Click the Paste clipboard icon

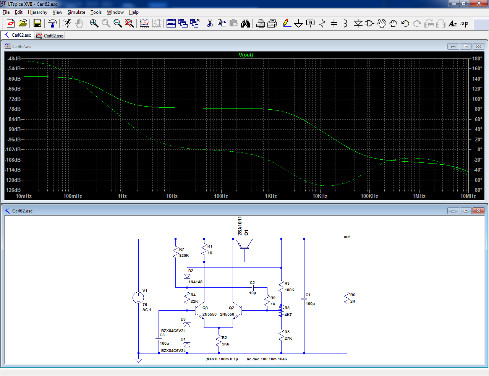(x=233, y=24)
